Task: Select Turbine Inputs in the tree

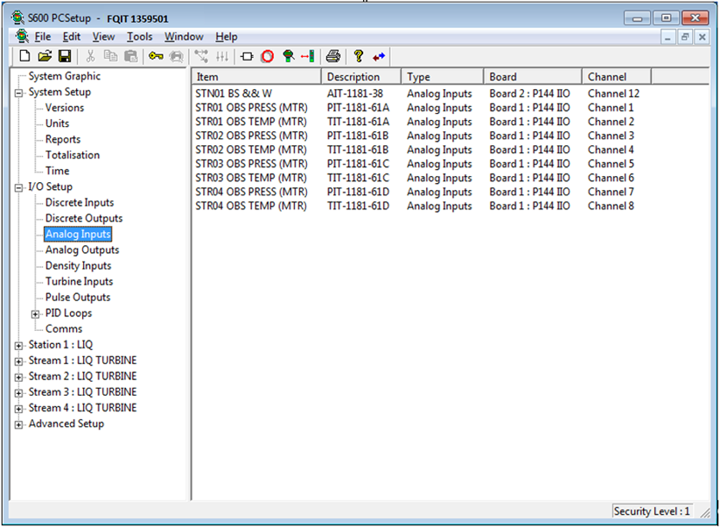Action: tap(79, 282)
